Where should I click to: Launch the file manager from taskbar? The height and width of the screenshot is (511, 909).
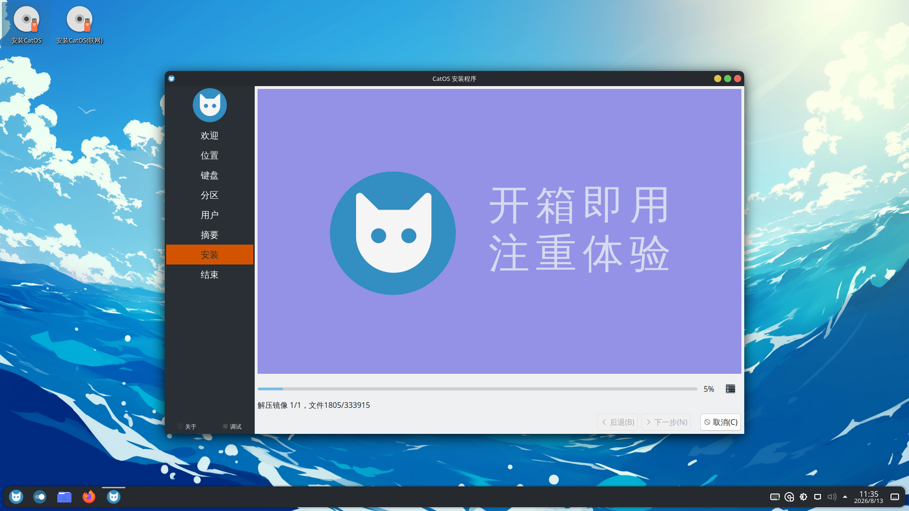coord(64,497)
